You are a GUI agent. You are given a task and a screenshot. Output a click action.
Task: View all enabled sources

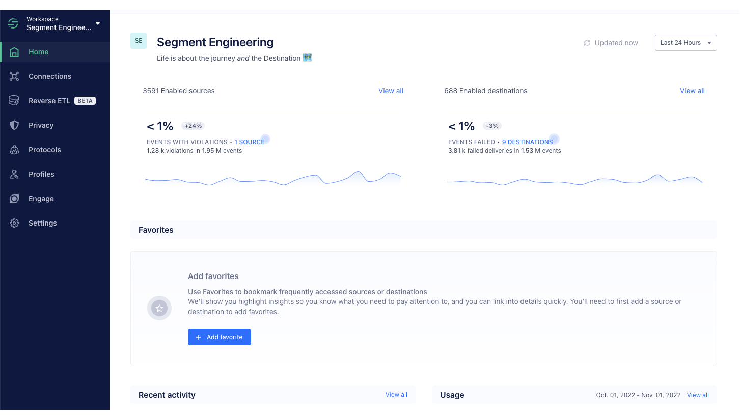(x=391, y=91)
